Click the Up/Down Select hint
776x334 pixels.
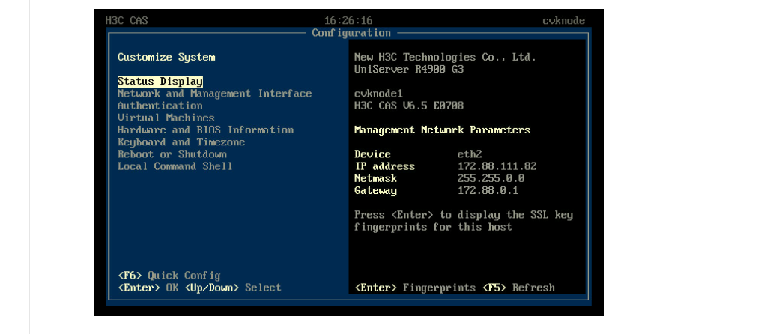coord(233,287)
